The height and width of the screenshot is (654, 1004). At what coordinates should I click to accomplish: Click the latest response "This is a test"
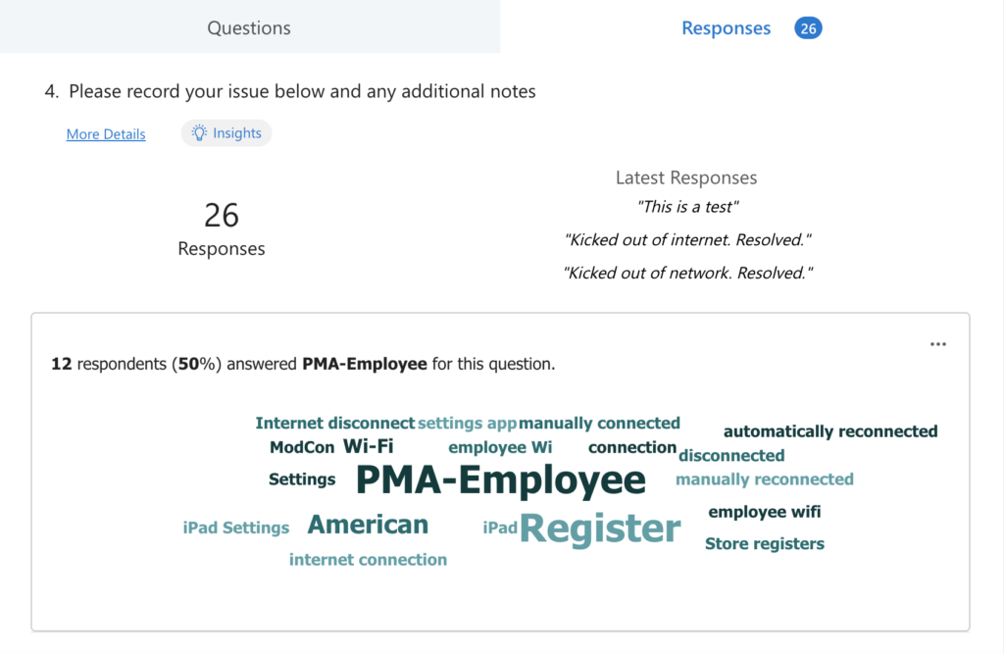(x=686, y=207)
